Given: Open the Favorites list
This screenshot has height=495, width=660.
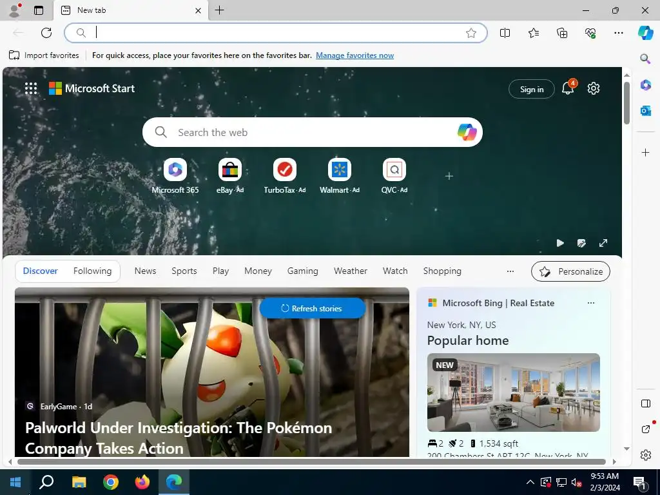Looking at the screenshot, I should coord(533,33).
